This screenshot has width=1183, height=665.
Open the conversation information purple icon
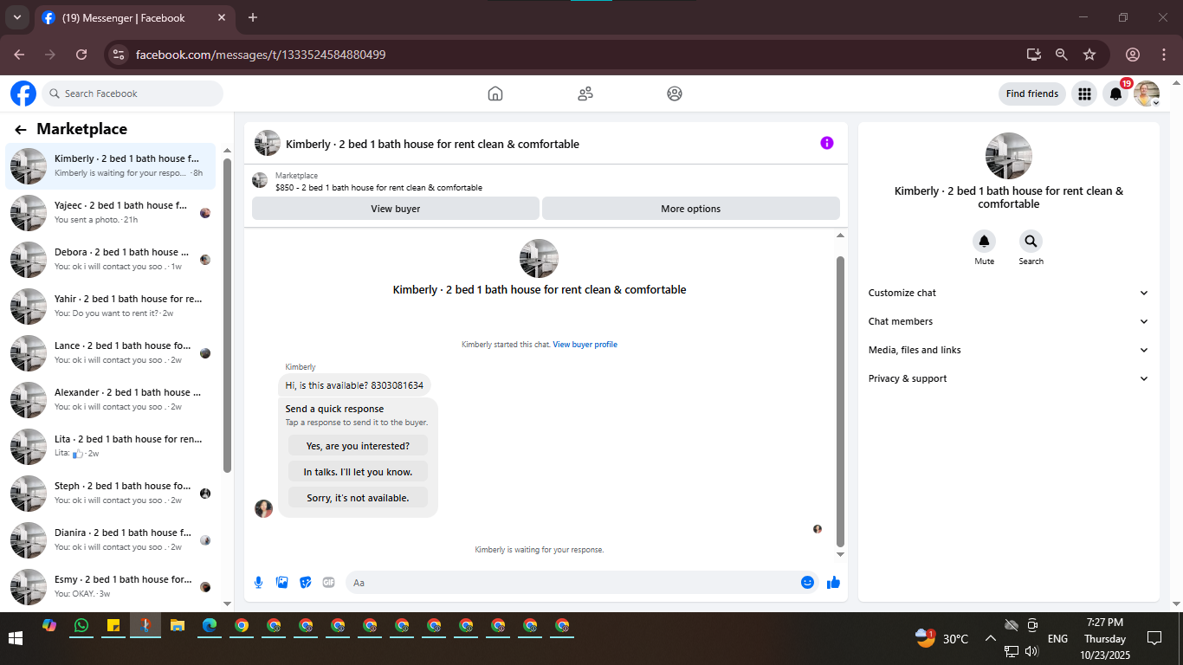click(x=827, y=143)
